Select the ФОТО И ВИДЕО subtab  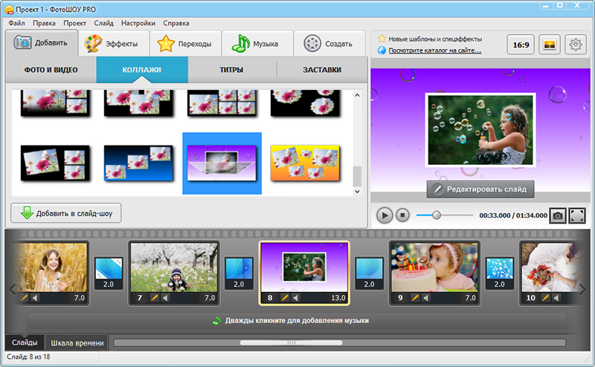point(51,70)
